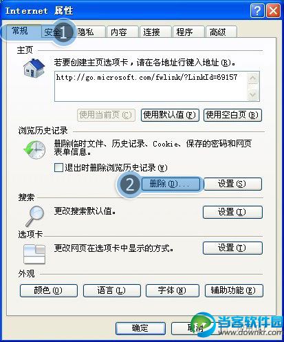Click the 删除(D)... button
Screen dimensions: 284x342
tap(171, 184)
